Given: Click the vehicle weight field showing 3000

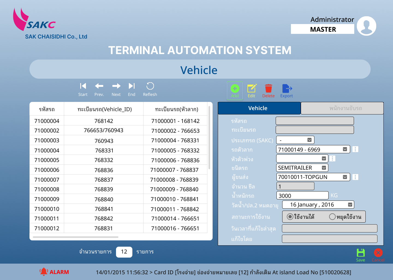Looking at the screenshot, I should [302, 195].
